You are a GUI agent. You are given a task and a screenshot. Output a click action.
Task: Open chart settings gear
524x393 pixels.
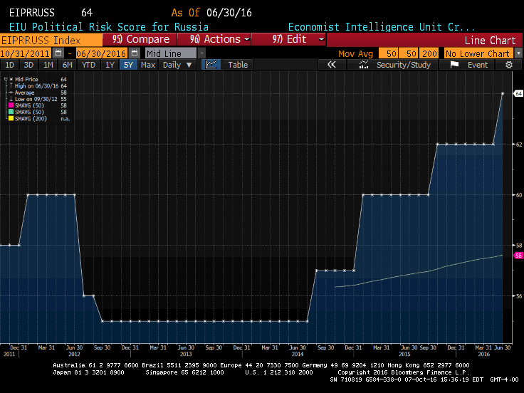[508, 65]
